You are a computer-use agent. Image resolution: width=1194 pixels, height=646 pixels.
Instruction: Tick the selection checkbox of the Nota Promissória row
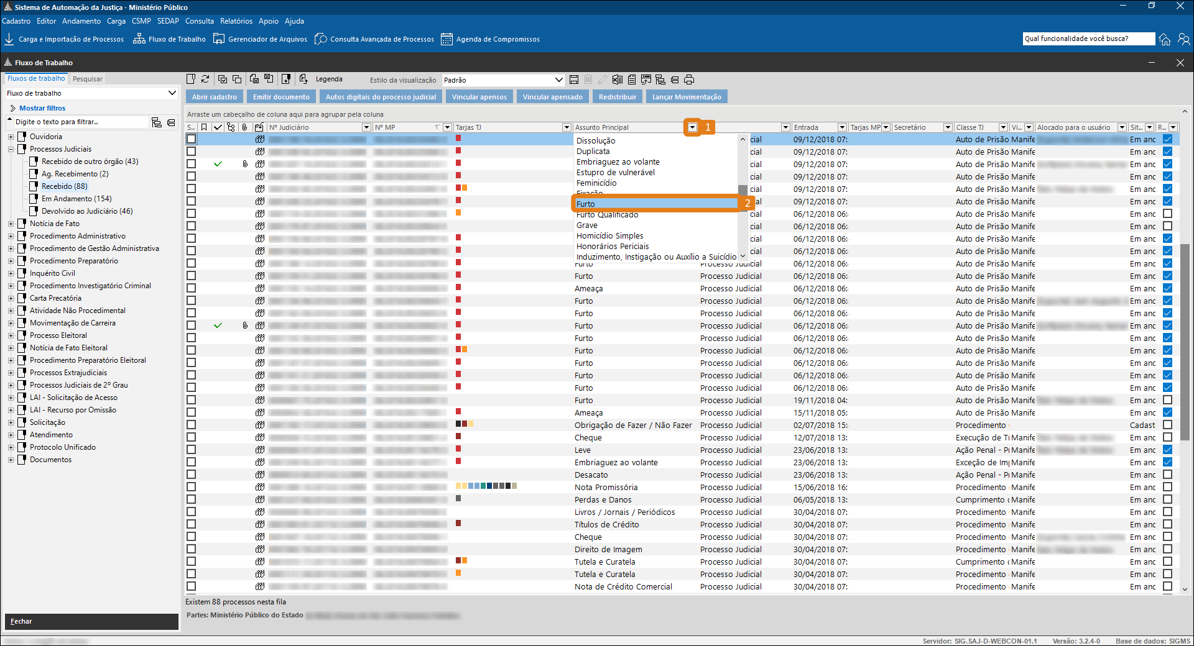pyautogui.click(x=191, y=487)
